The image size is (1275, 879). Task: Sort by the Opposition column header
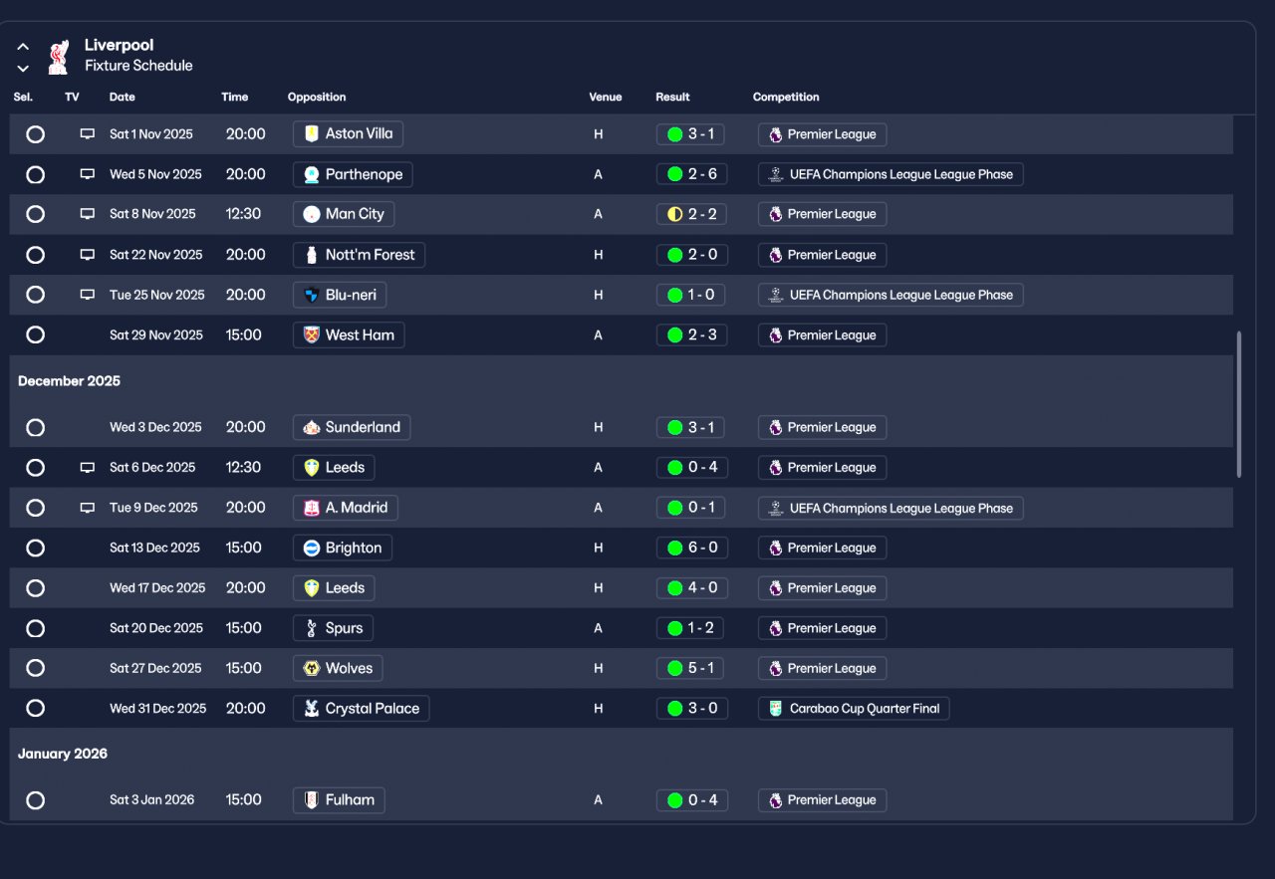[317, 98]
